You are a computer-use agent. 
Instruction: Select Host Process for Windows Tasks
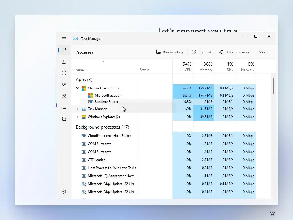[x=164, y=168]
